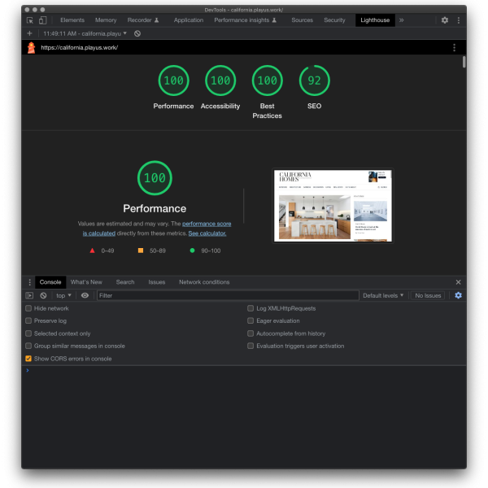
Task: Open the Network conditions drawer tab
Action: (204, 282)
